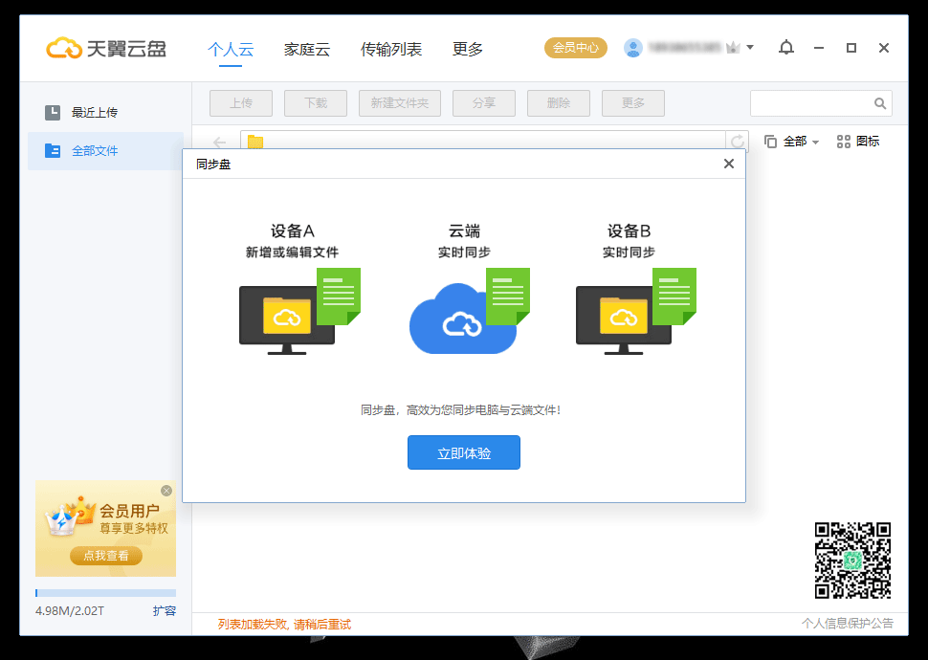This screenshot has width=928, height=660.
Task: Click the user avatar icon
Action: [x=632, y=47]
